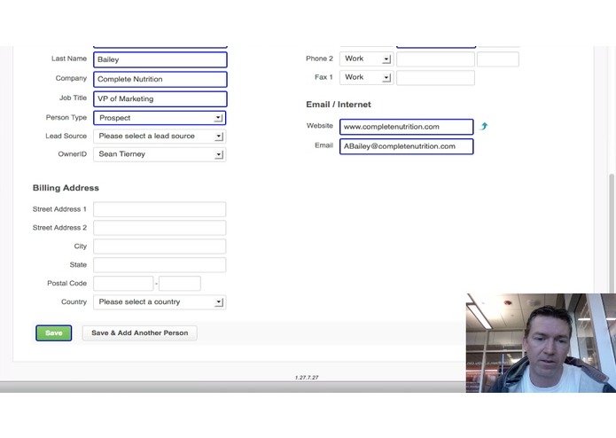The width and height of the screenshot is (616, 438).
Task: Click the webcam video thumbnail
Action: 541,343
